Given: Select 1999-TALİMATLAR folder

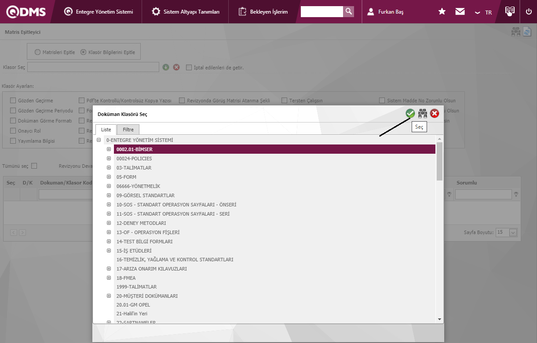Looking at the screenshot, I should pyautogui.click(x=136, y=287).
